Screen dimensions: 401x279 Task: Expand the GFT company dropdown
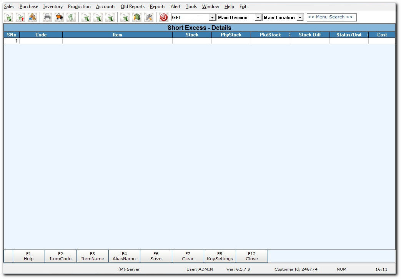click(212, 17)
